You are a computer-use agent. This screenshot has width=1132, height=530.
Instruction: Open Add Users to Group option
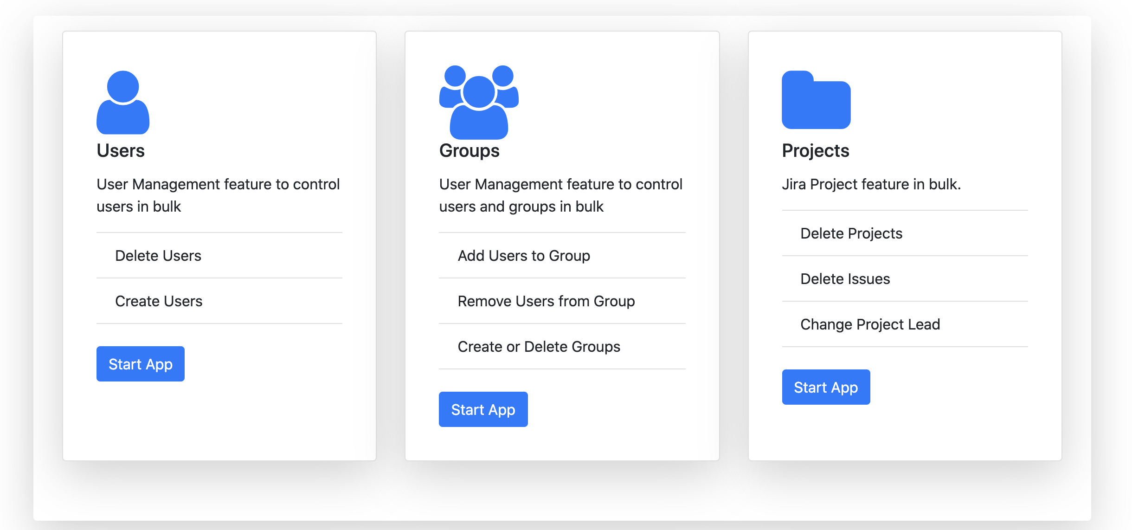[524, 256]
